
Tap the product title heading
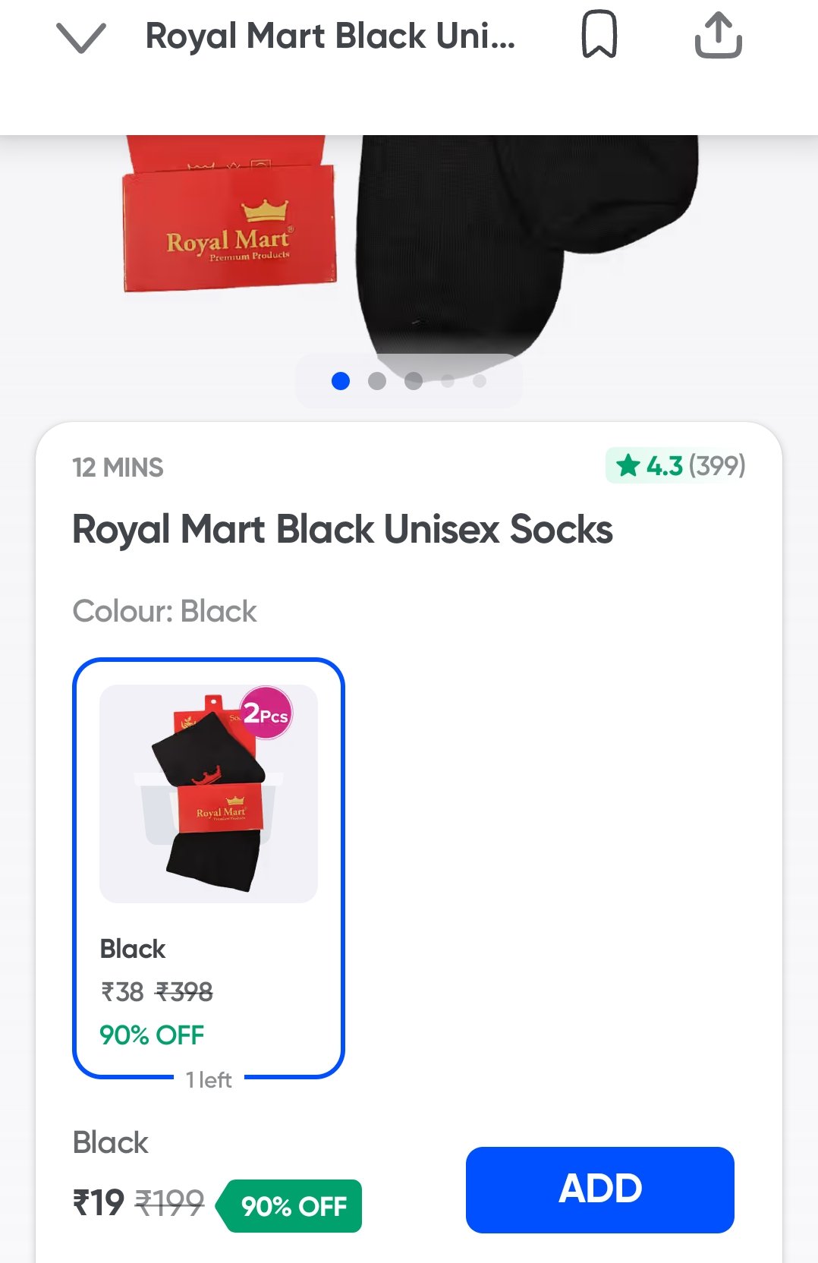pyautogui.click(x=342, y=529)
